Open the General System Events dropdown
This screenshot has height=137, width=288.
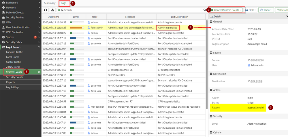point(226,10)
